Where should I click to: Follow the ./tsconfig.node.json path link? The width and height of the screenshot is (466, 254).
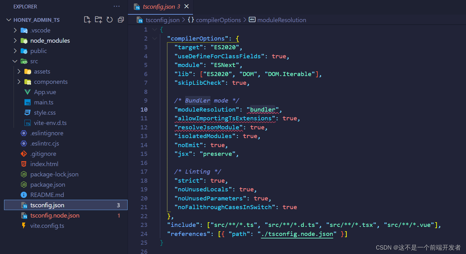(x=297, y=234)
